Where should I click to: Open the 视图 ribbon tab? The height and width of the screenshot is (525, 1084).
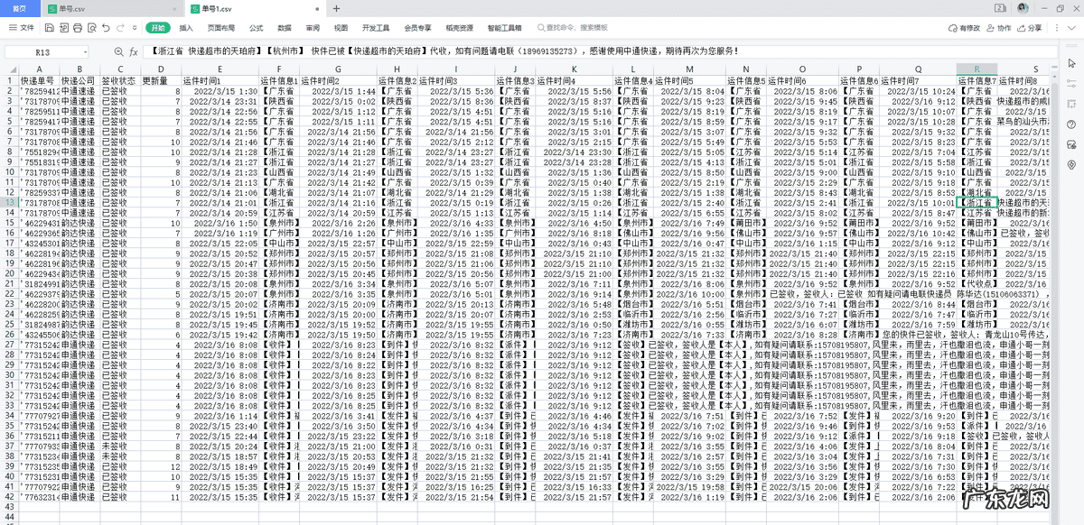click(x=341, y=28)
